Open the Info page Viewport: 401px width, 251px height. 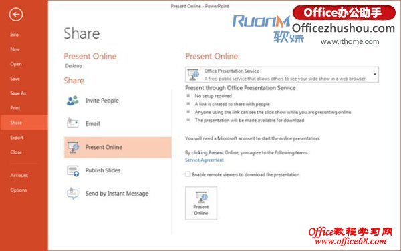tap(14, 35)
